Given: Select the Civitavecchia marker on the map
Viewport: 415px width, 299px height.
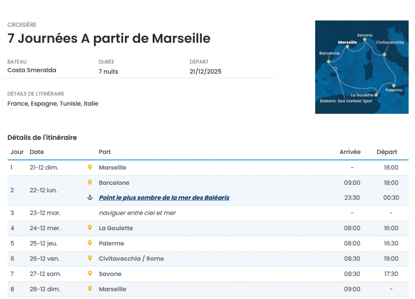Looking at the screenshot, I should [384, 54].
